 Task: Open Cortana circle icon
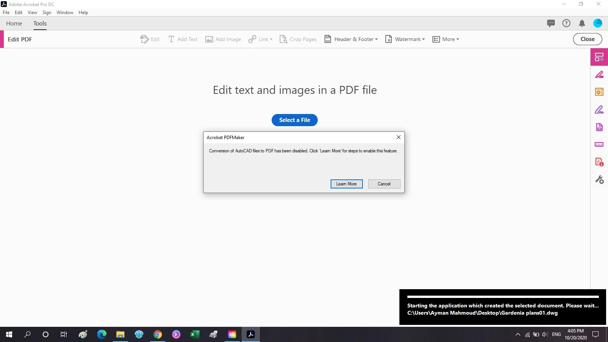(46, 334)
